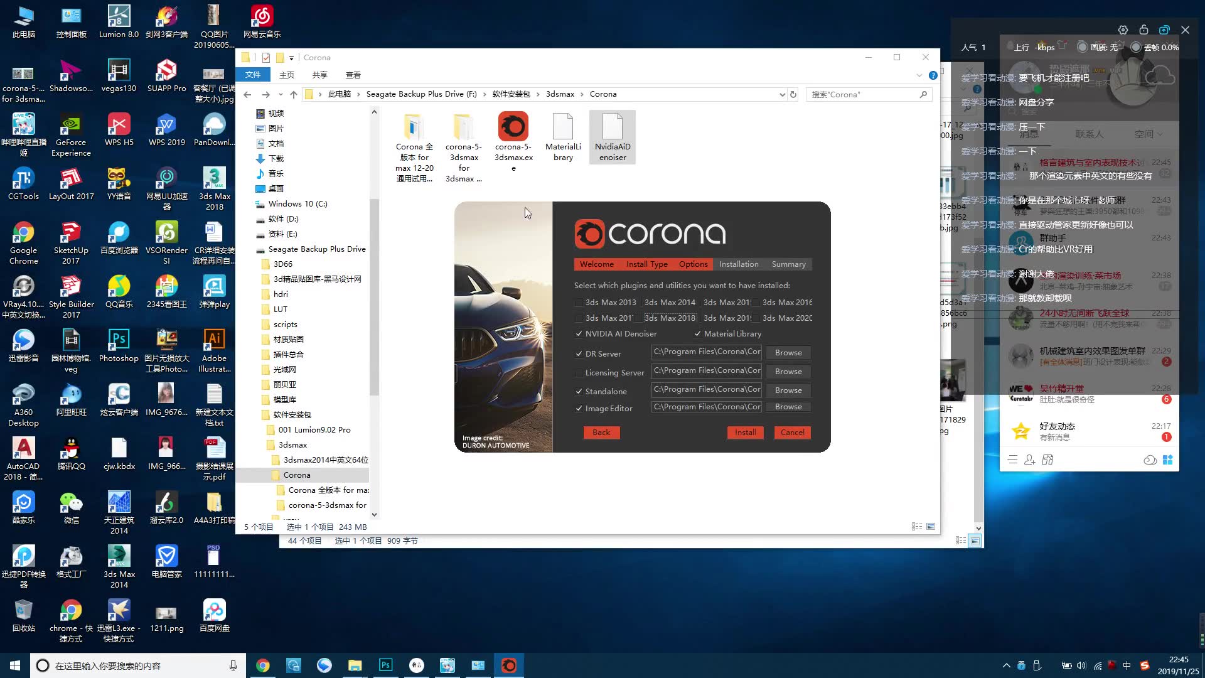Toggle the Standalone checkbox

pos(579,392)
